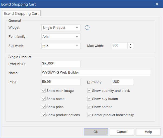
Task: Click the Product ID field
Action: tap(61, 64)
